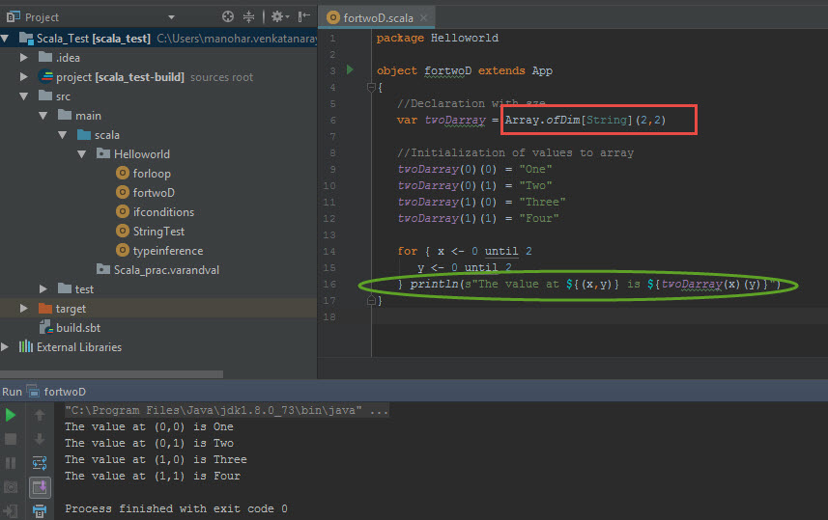Screen dimensions: 828x520
Task: Expand the .idea folder
Action: (24, 57)
